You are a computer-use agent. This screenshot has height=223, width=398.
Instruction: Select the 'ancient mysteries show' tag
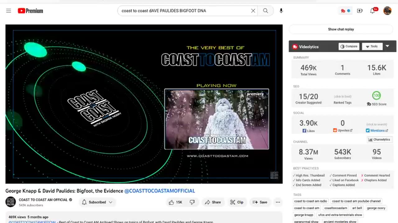pos(340,221)
